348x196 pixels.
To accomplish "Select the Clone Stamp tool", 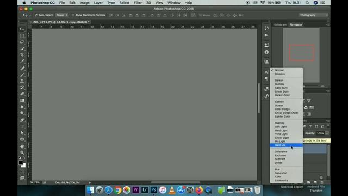I will tap(22, 81).
